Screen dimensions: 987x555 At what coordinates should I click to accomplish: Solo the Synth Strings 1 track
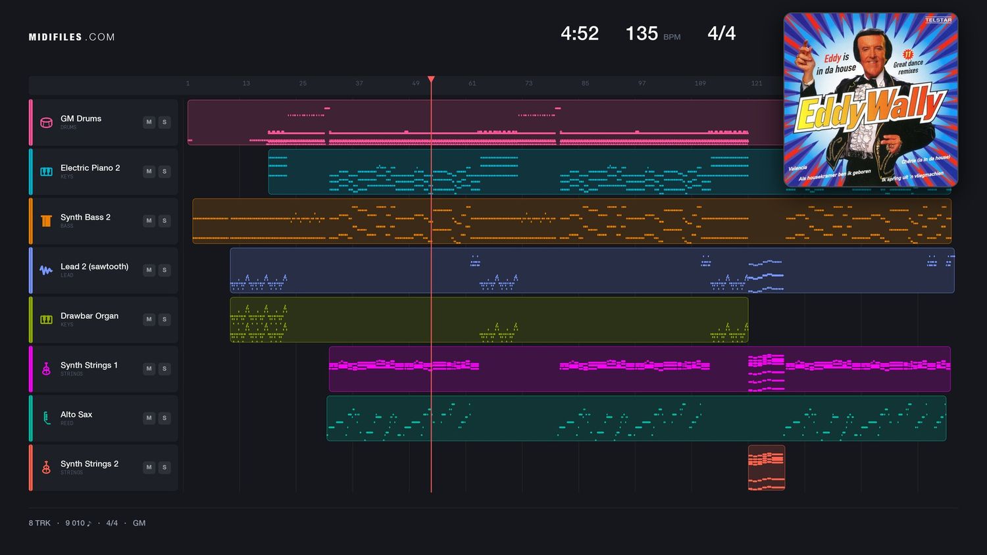point(164,369)
